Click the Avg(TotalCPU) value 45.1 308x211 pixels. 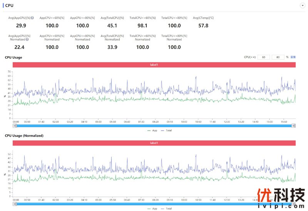[x=112, y=26]
